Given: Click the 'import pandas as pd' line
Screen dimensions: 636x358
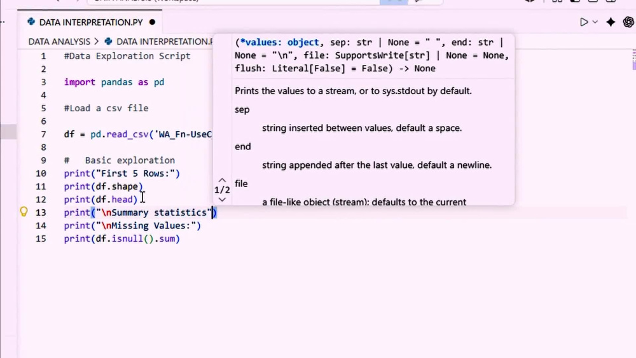Looking at the screenshot, I should (114, 82).
